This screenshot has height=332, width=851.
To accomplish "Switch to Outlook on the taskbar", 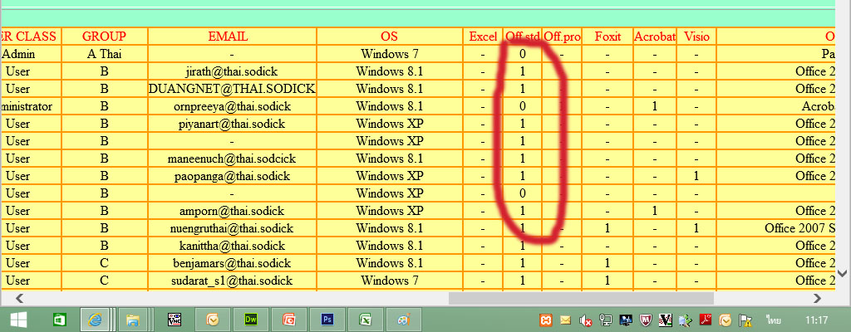I will (214, 320).
